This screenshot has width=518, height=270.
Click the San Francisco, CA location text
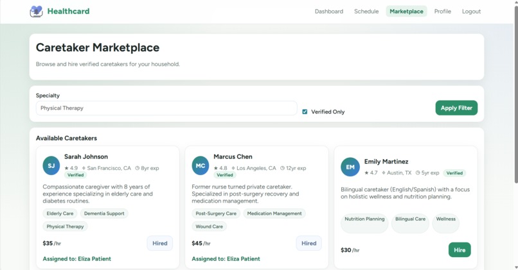[109, 168]
